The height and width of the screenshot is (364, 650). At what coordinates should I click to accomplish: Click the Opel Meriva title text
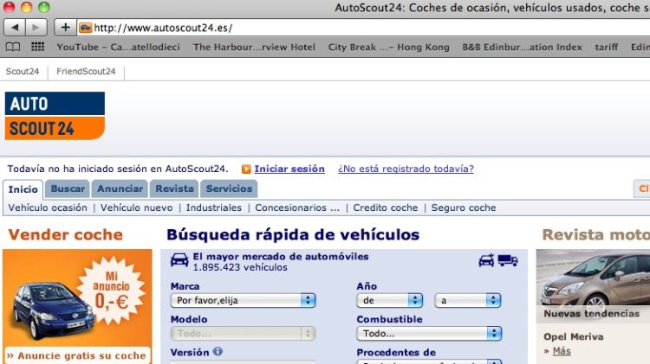(x=574, y=336)
